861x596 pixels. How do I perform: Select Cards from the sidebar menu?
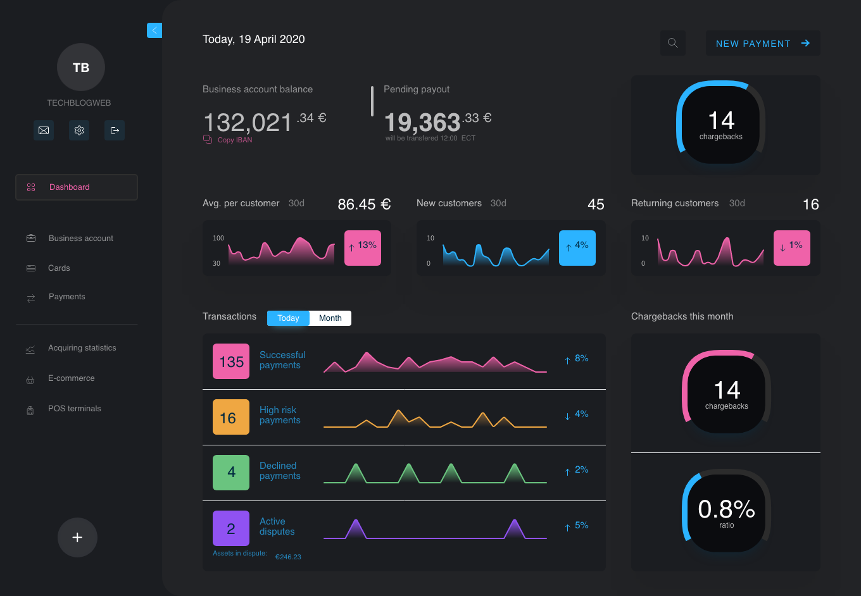[x=60, y=268]
